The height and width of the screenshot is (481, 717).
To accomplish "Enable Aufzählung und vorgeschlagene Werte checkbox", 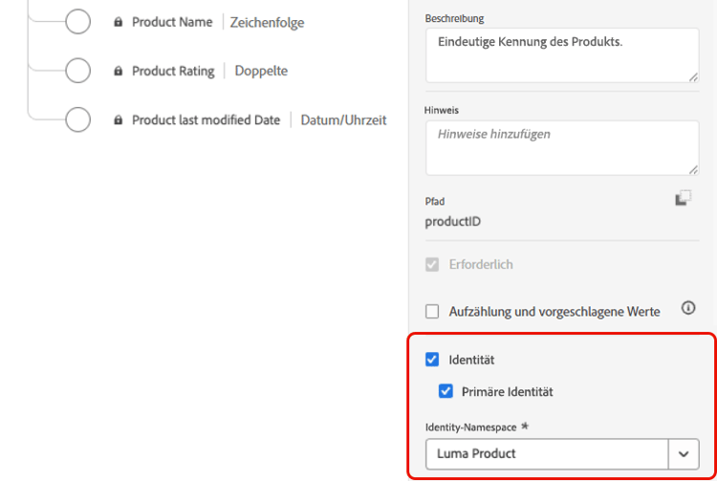I will point(432,312).
